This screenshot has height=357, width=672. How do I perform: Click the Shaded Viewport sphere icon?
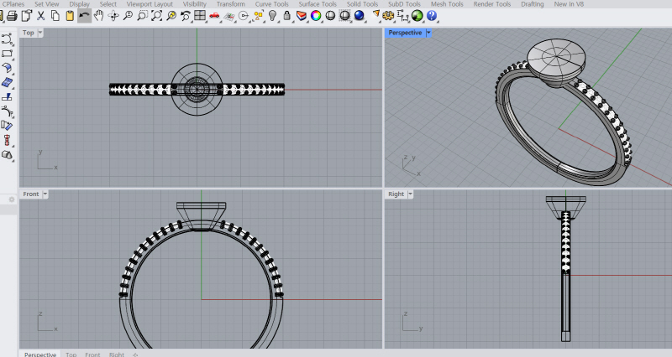[x=330, y=16]
